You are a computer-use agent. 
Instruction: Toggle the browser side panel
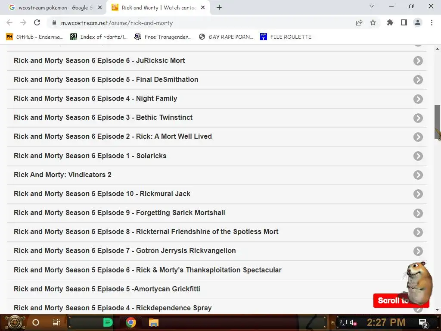404,22
